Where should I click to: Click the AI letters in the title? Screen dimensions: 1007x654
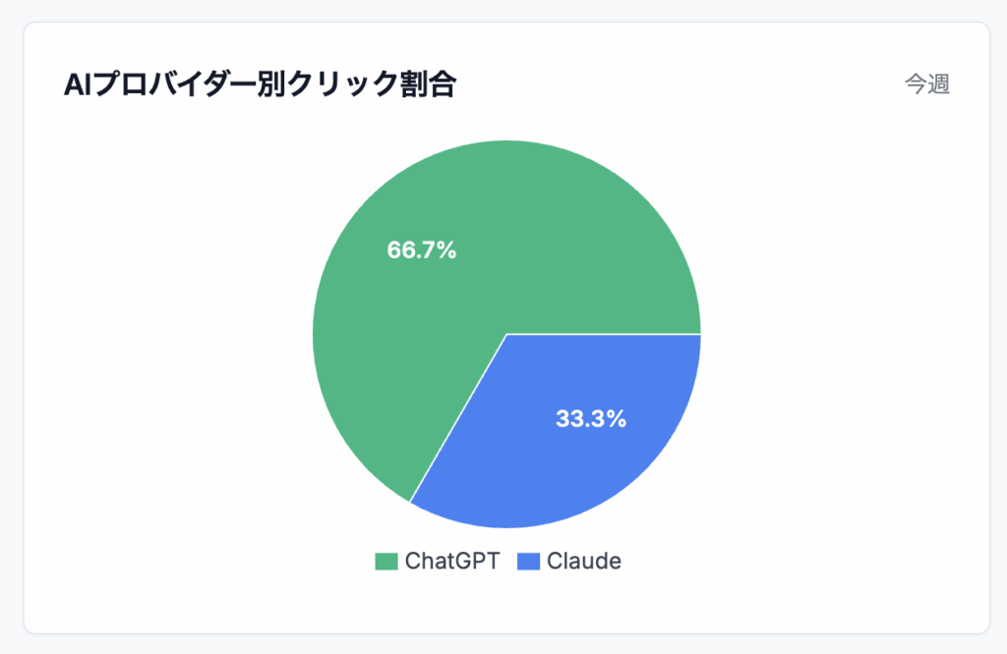pos(79,84)
